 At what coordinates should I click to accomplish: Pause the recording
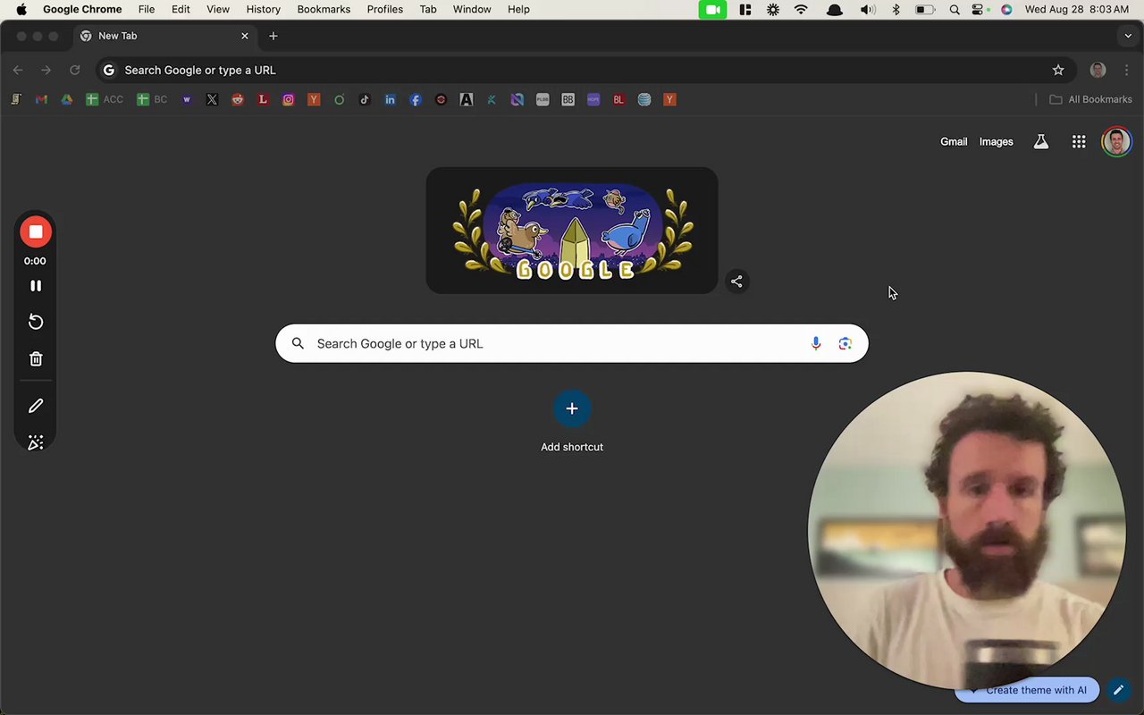[36, 286]
